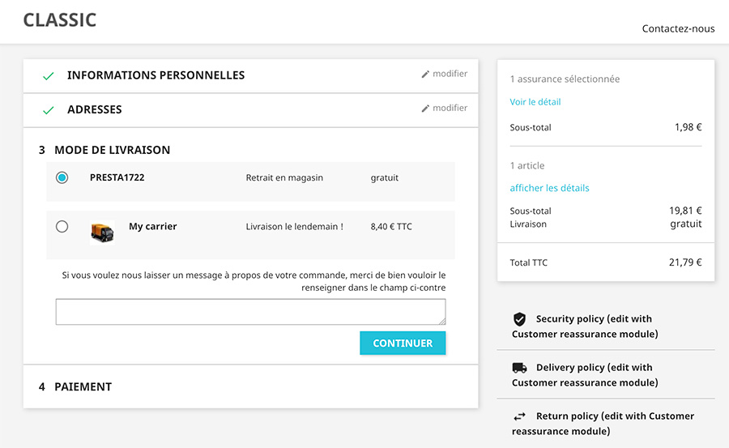Click the My carrier truck logo
Viewport: 729px width, 448px height.
tap(102, 233)
